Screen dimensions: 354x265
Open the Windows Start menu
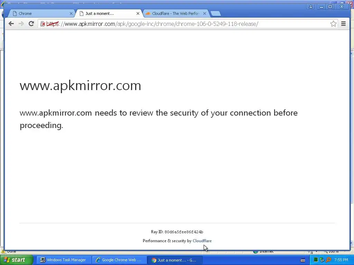coord(16,260)
